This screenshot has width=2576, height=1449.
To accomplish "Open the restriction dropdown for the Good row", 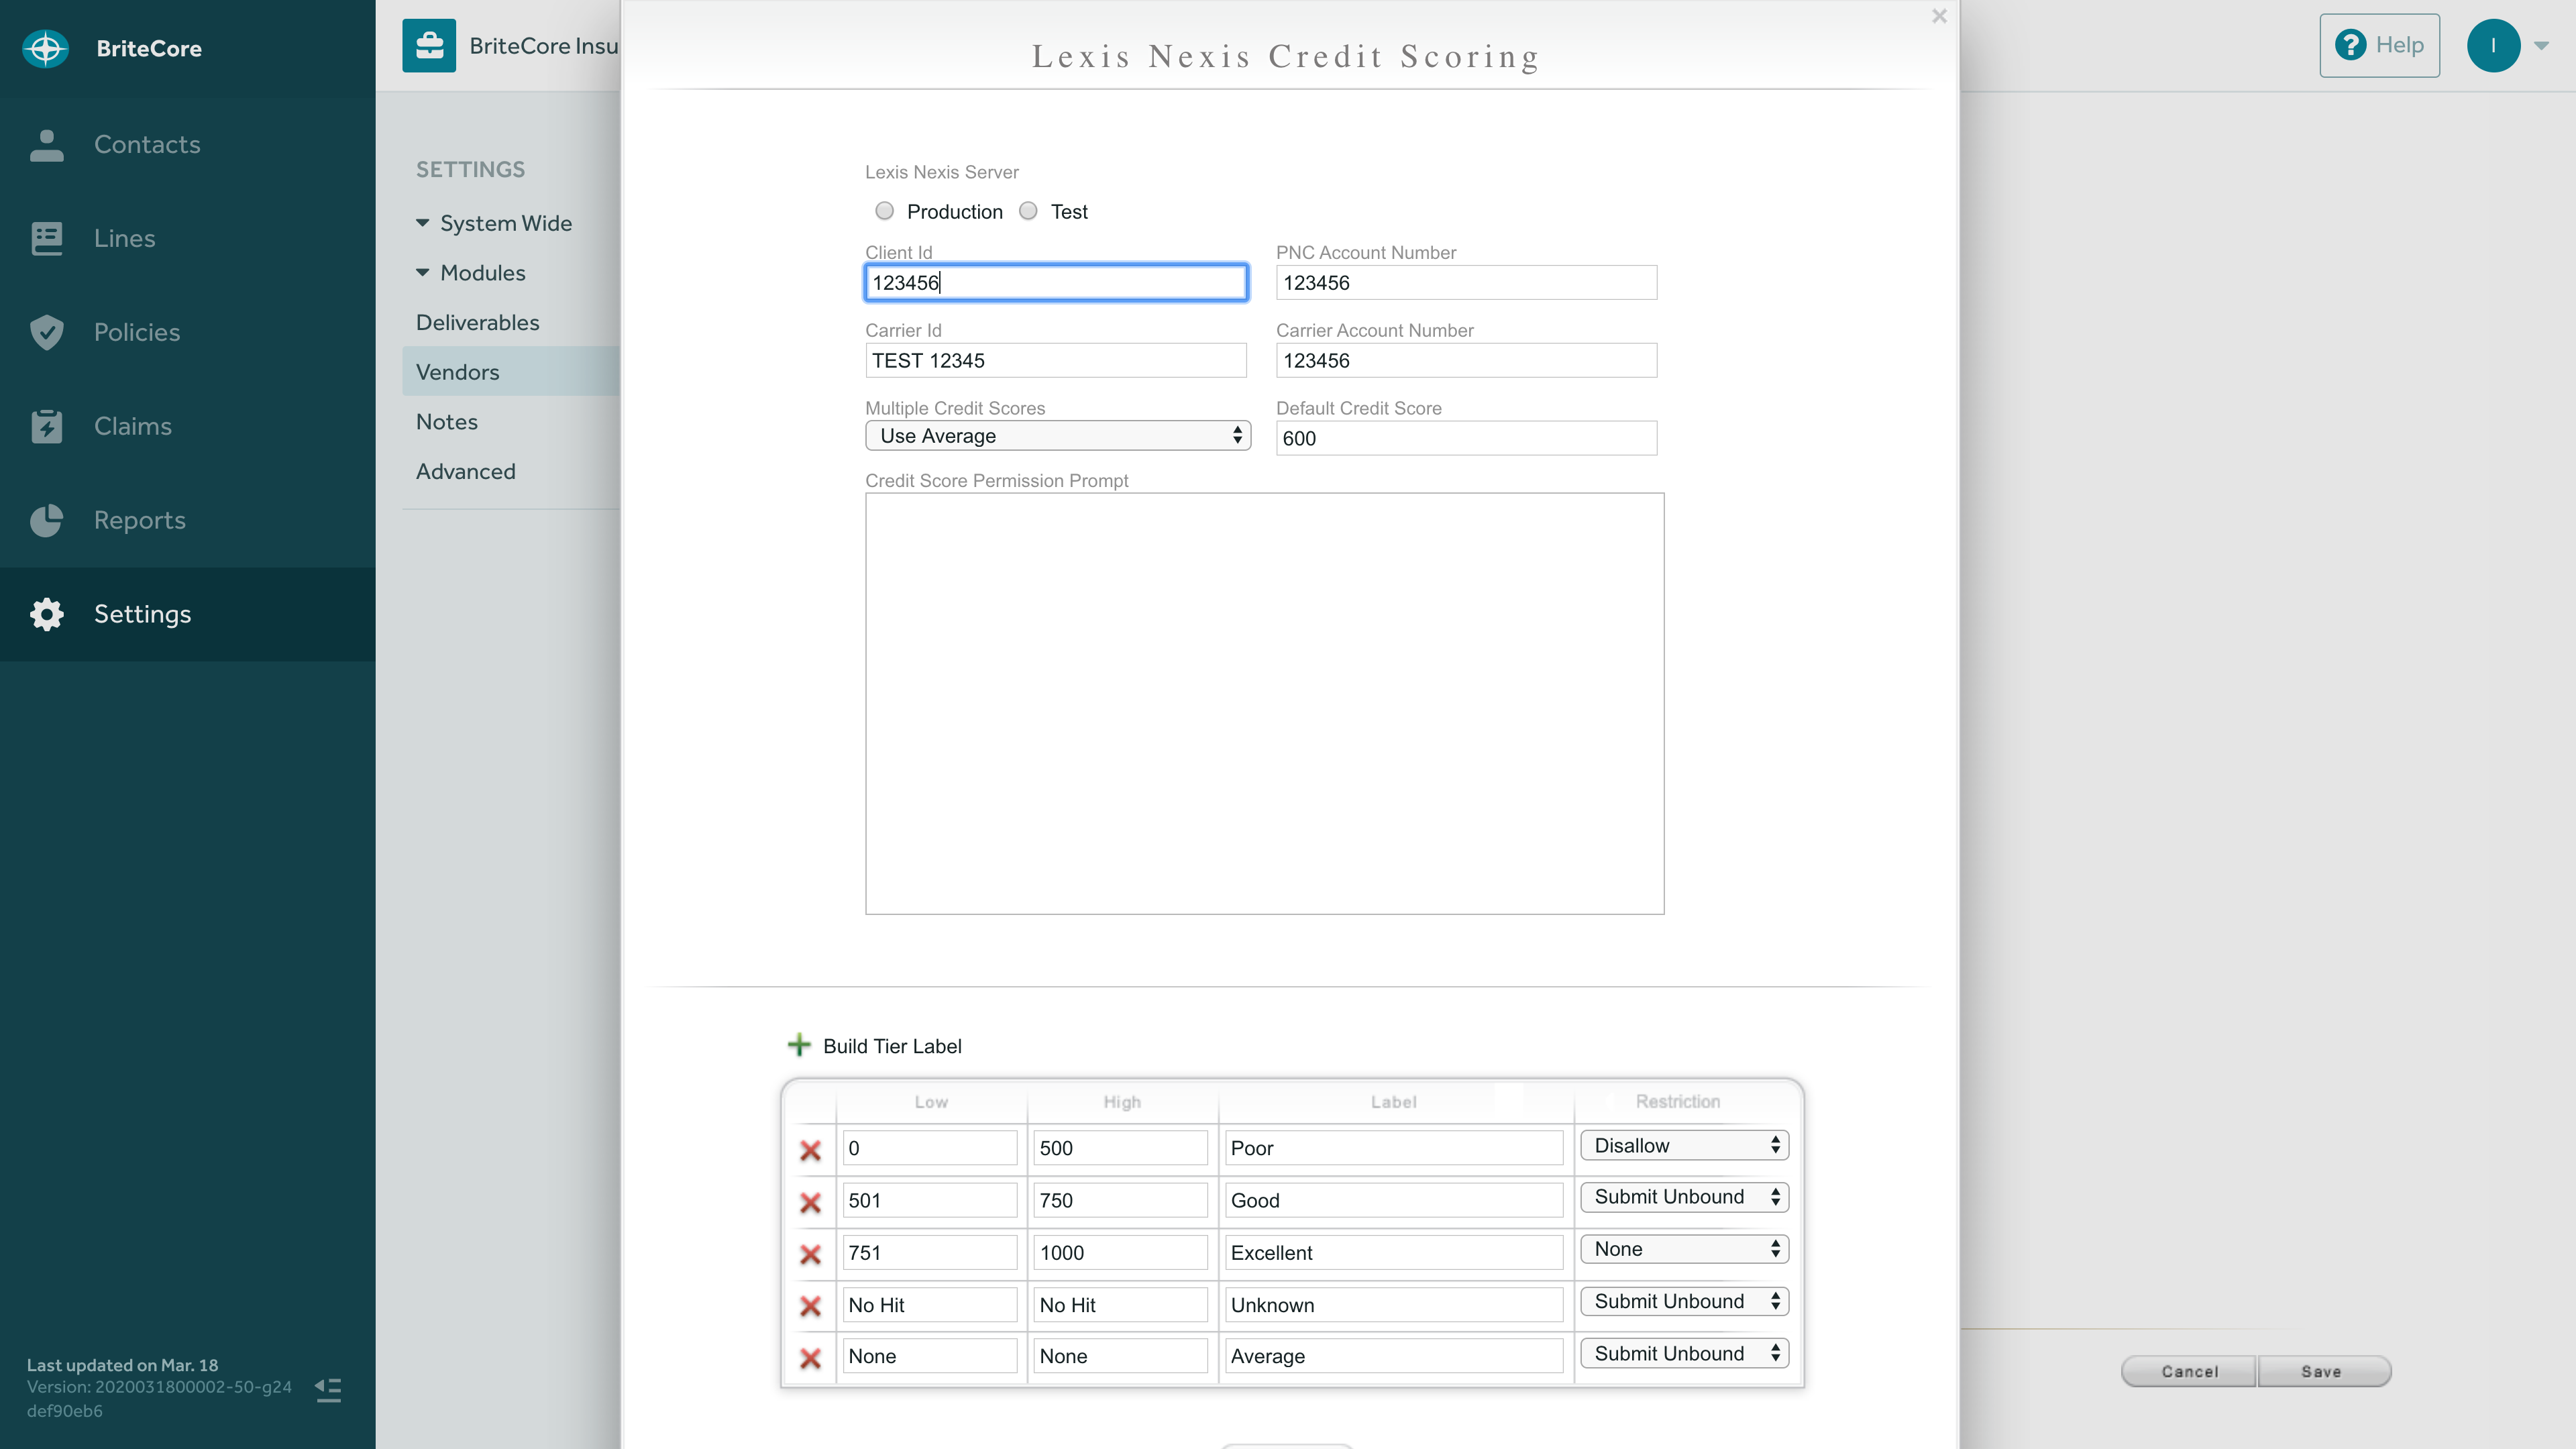I will click(1684, 1197).
